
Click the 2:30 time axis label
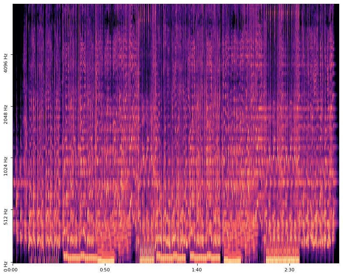coord(289,270)
